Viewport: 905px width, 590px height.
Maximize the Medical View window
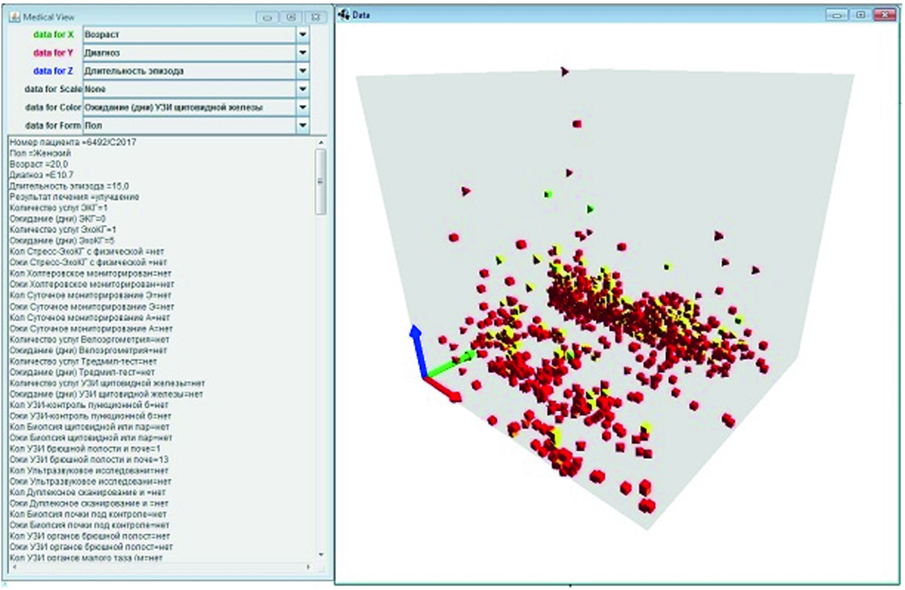click(x=290, y=17)
